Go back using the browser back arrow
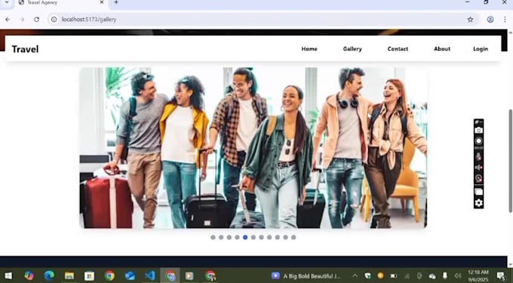The width and height of the screenshot is (513, 283). point(8,20)
